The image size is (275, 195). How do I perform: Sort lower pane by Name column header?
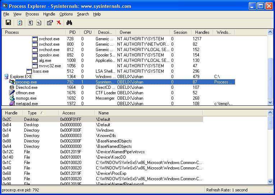[x=149, y=113]
